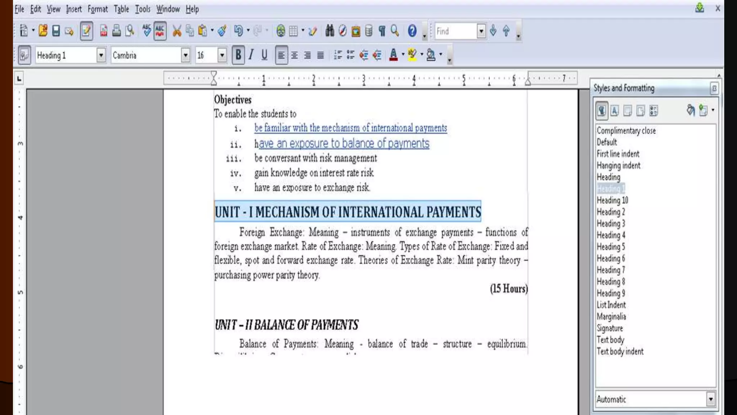Click the Undo arrow icon
The image size is (737, 415).
[x=238, y=31]
